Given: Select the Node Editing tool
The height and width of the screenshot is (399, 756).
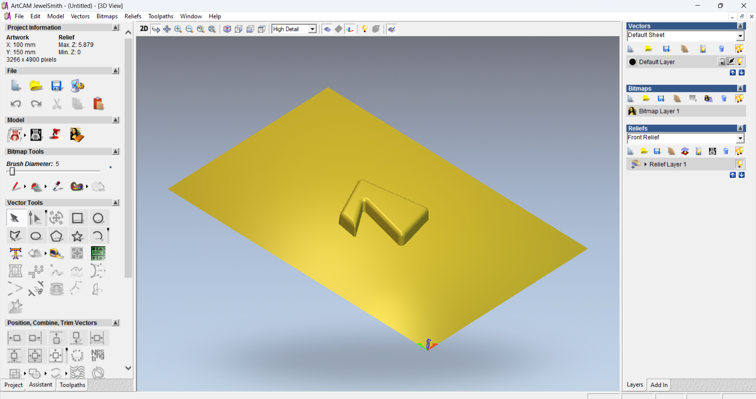Looking at the screenshot, I should point(35,218).
